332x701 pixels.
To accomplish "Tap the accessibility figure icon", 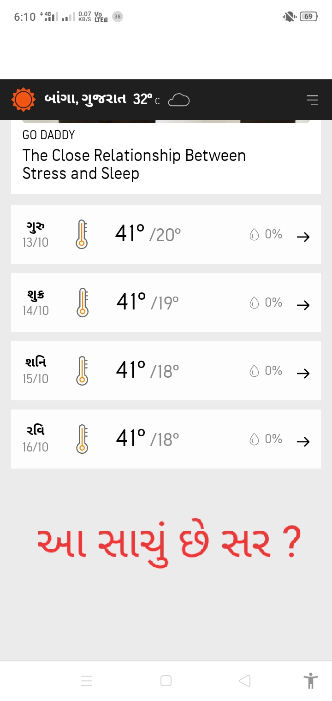I will (x=311, y=680).
